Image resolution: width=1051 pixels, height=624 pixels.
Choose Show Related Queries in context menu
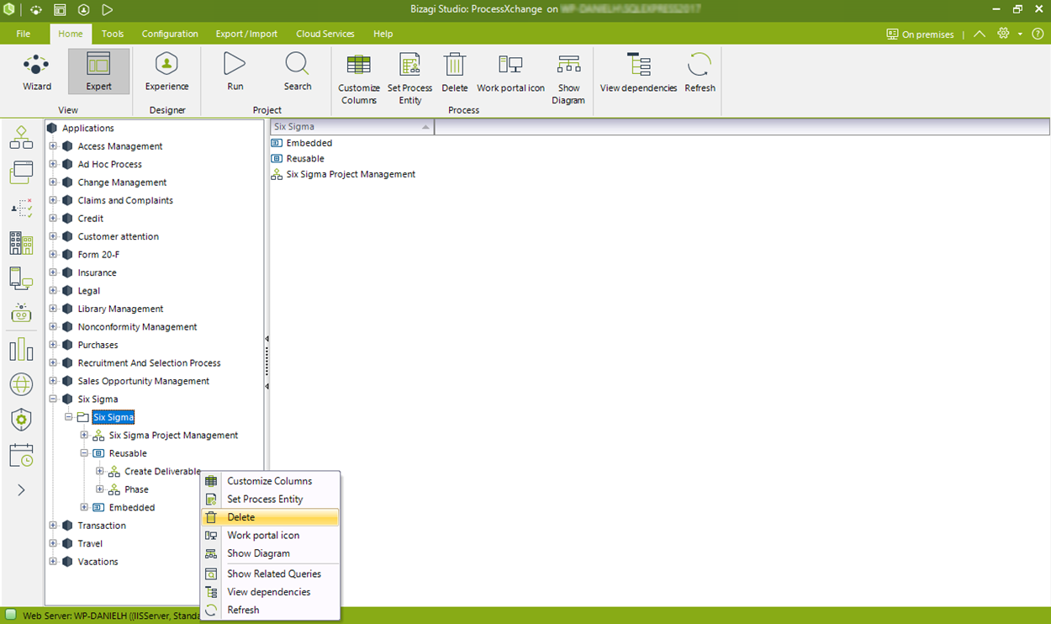click(x=270, y=574)
